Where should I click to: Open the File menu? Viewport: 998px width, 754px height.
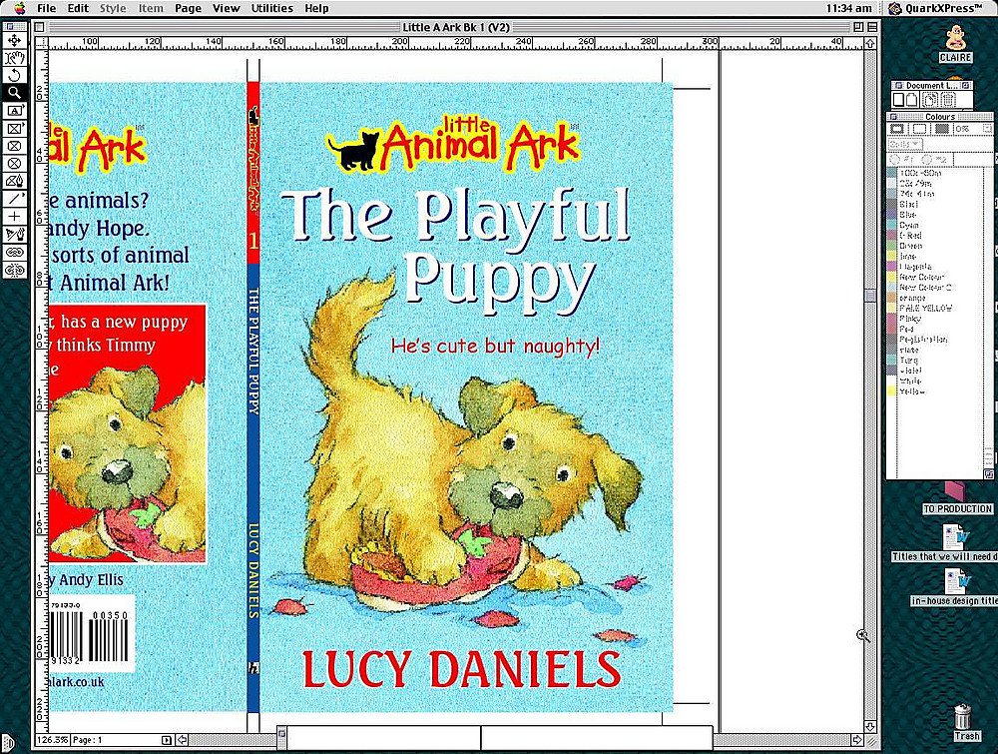pos(47,8)
